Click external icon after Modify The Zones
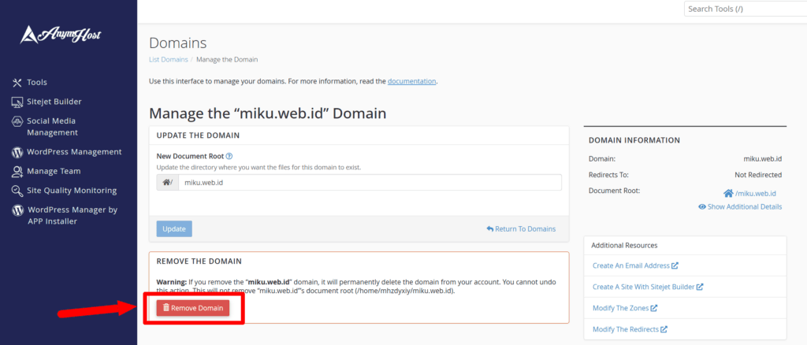807x345 pixels. (x=654, y=308)
